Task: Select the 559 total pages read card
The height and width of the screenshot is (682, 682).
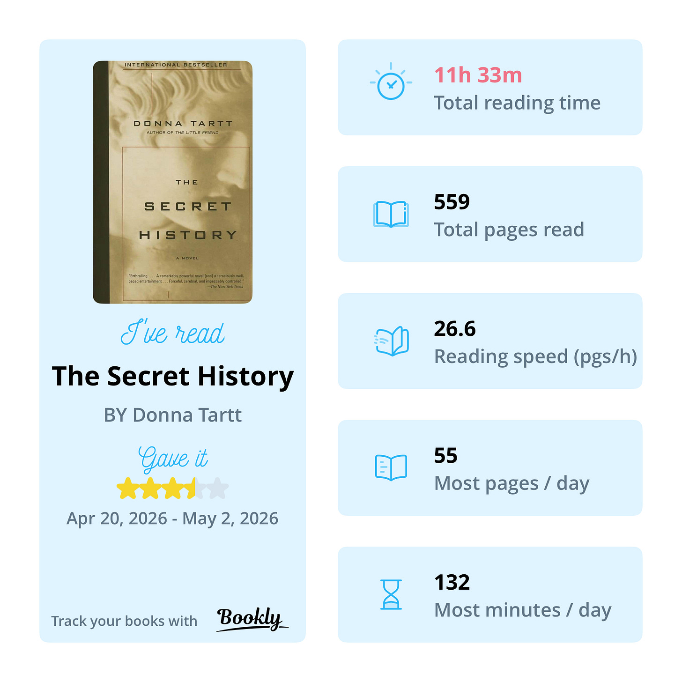Action: (490, 214)
